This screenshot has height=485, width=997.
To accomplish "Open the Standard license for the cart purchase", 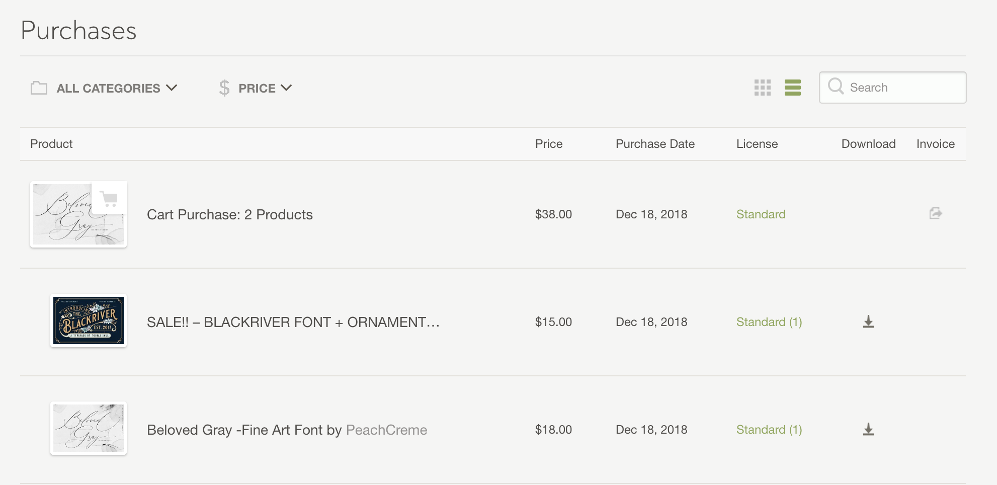I will [761, 214].
